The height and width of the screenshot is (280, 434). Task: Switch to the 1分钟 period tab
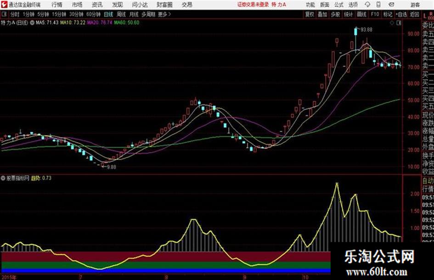pos(28,14)
